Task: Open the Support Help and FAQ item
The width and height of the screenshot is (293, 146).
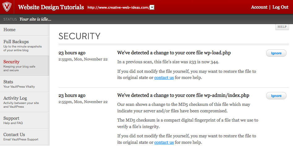Action: [x=11, y=118]
